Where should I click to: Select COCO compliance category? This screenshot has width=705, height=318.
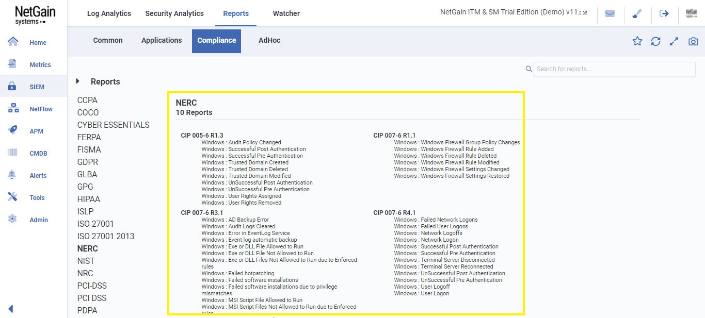(88, 112)
